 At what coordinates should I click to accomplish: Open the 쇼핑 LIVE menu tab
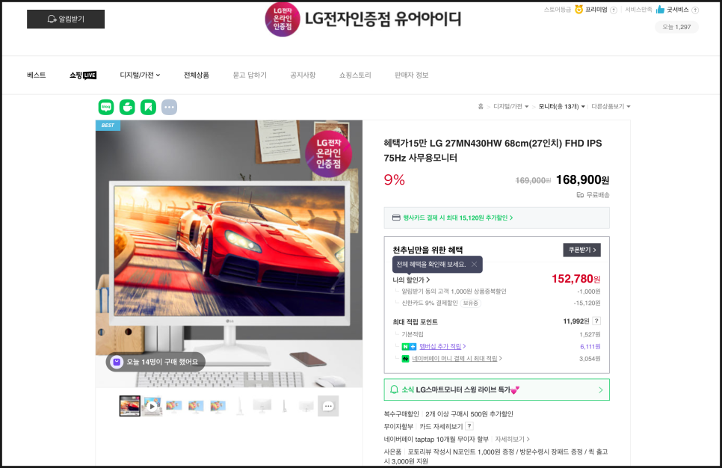coord(83,75)
